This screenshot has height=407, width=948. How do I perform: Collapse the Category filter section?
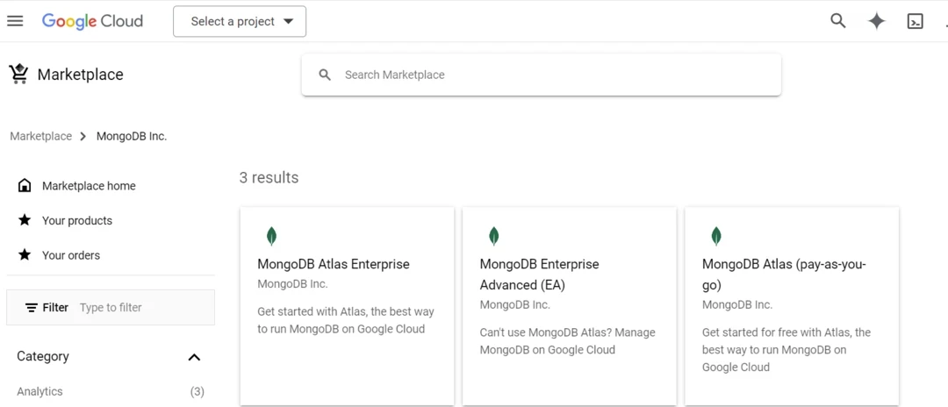point(194,357)
